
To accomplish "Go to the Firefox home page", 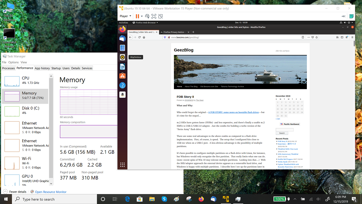I will (x=144, y=37).
